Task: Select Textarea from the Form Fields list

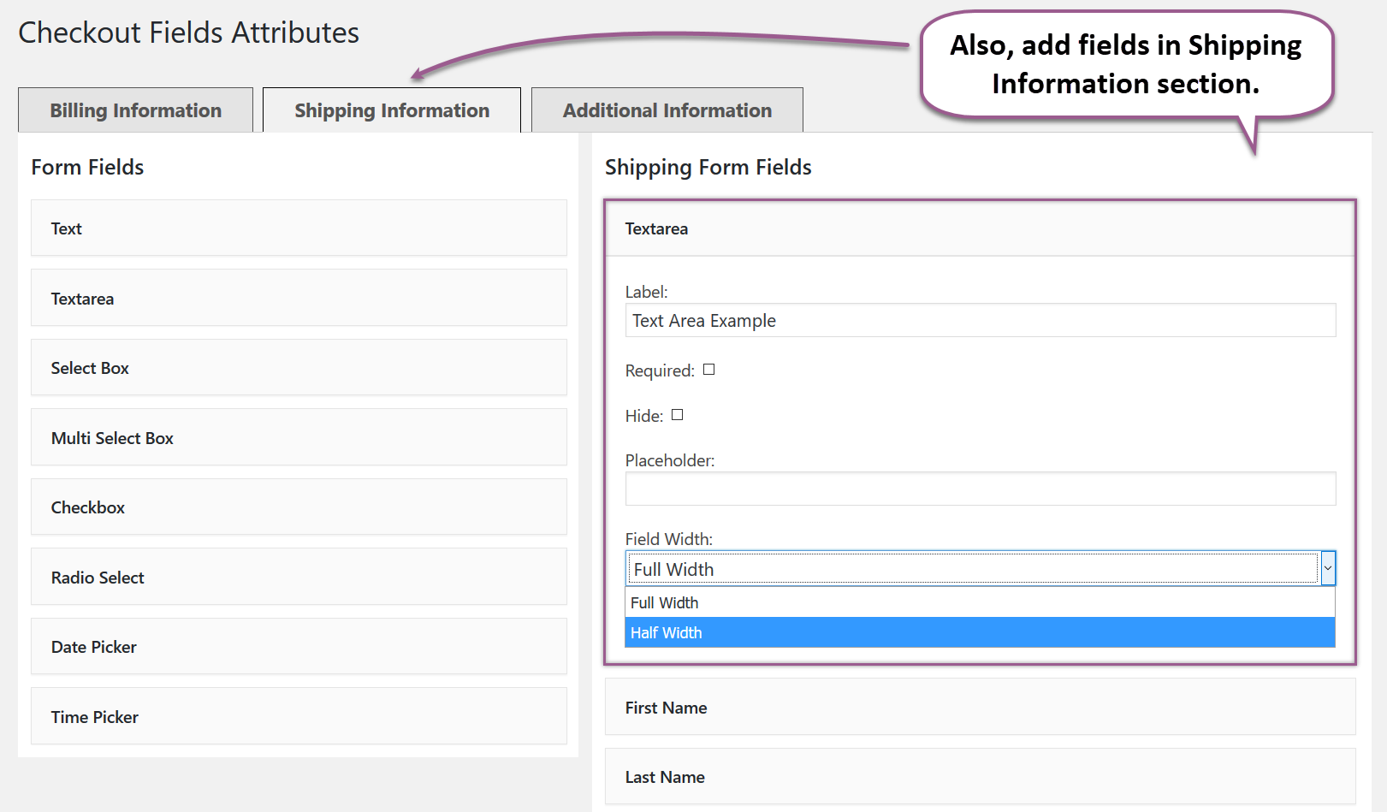Action: 299,298
